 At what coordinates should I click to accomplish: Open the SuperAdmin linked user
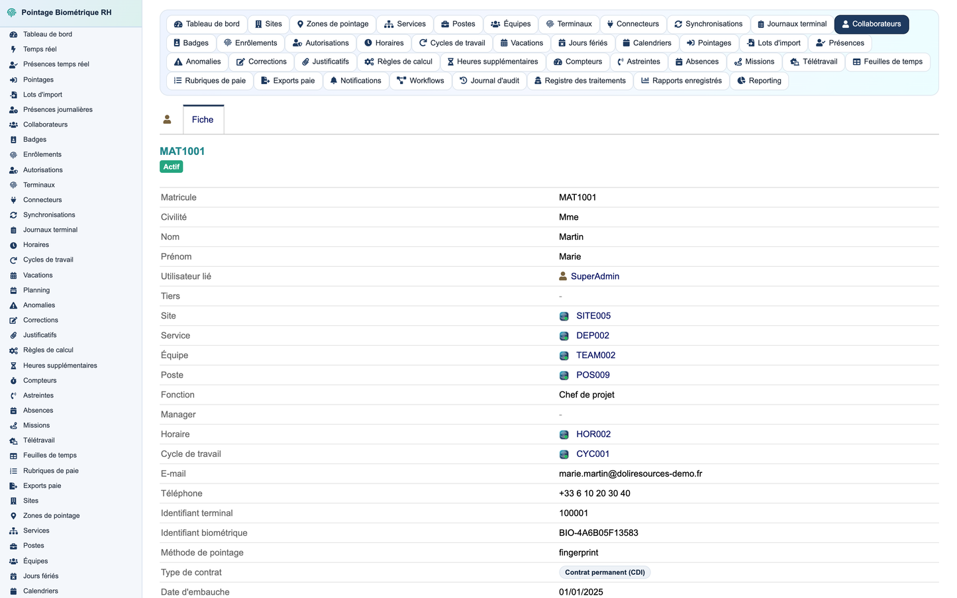pos(595,276)
